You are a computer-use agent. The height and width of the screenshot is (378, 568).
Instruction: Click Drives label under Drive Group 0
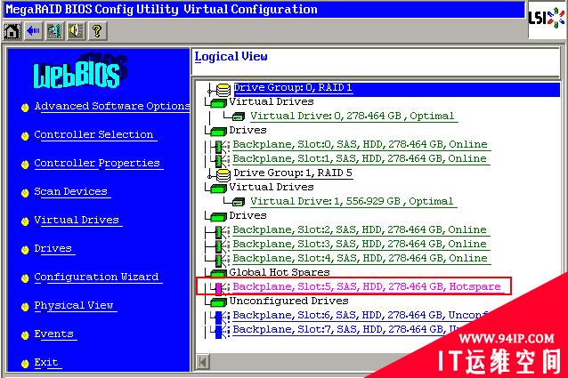point(247,130)
